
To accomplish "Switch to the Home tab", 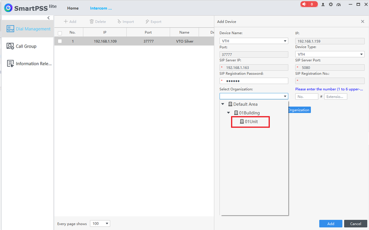I will [x=72, y=8].
